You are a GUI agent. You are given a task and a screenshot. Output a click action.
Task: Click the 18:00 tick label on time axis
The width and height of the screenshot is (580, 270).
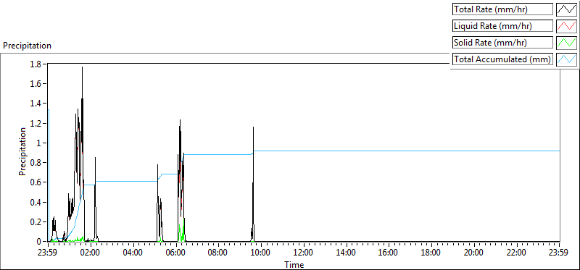tap(431, 253)
